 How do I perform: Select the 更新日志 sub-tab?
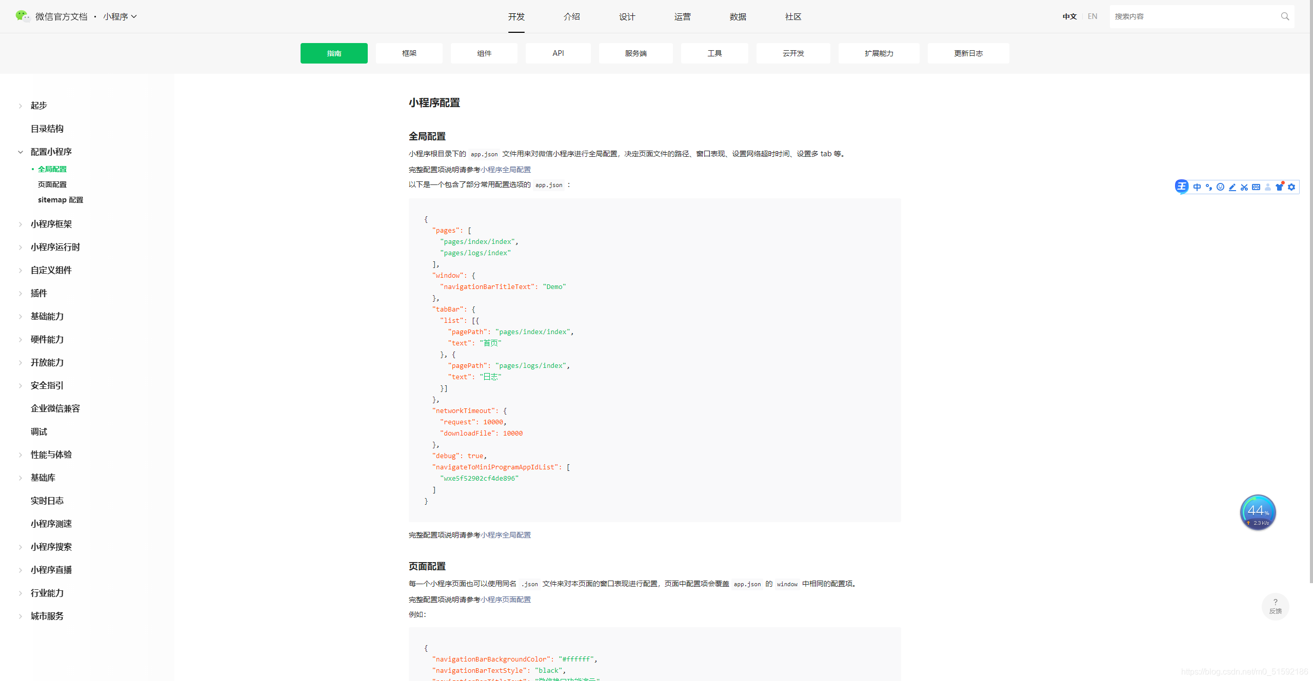pos(968,53)
